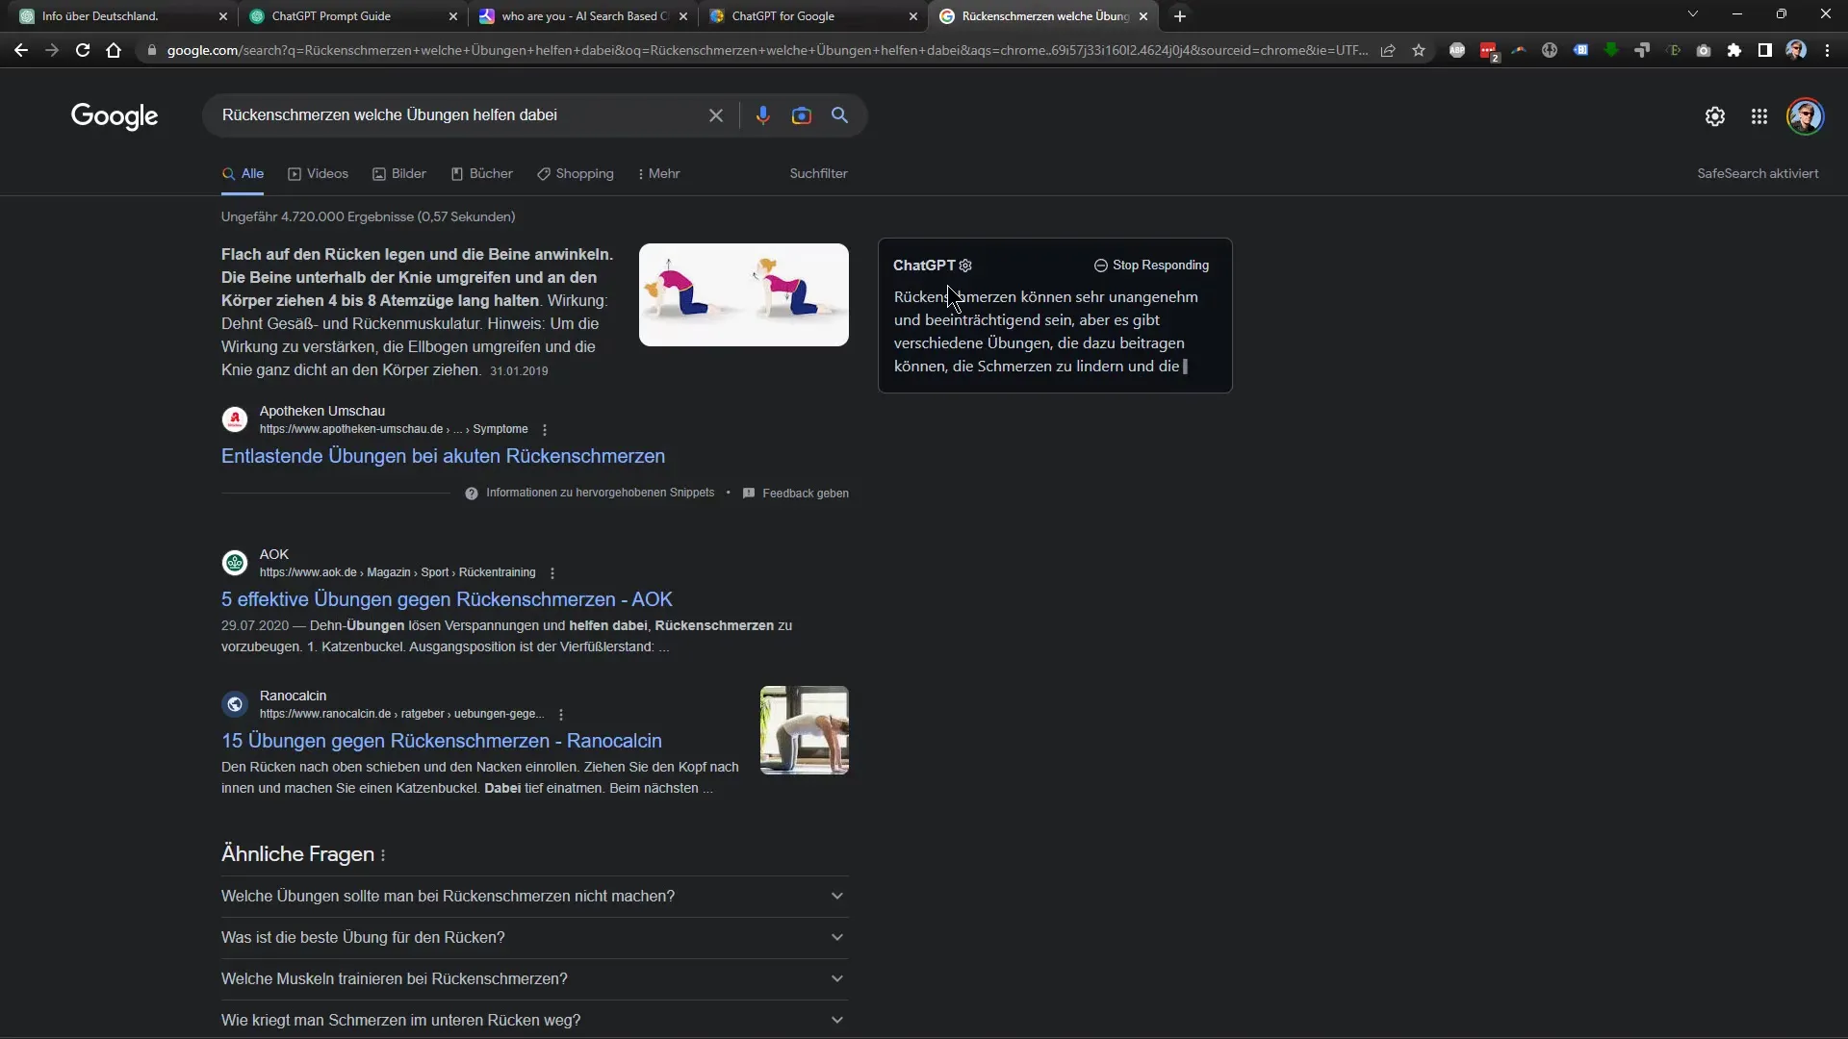Viewport: 1848px width, 1039px height.
Task: Share this page via the share icon
Action: pos(1388,50)
